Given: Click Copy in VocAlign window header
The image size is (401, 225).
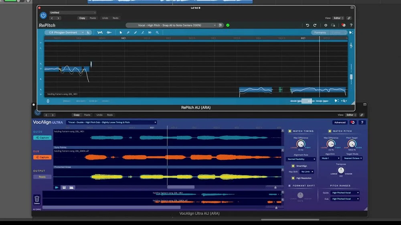Looking at the screenshot, I should [77, 115].
